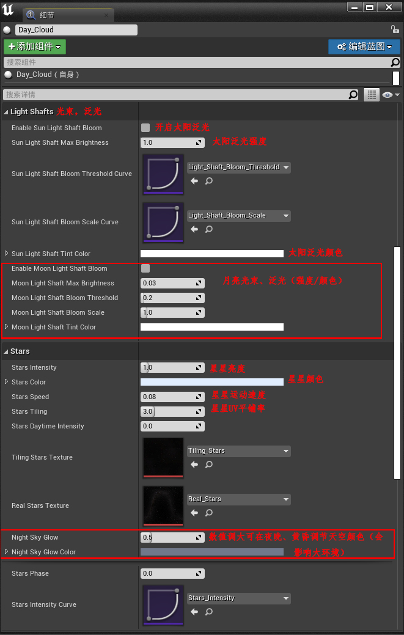Open the Tiling_Stars texture dropdown
Image resolution: width=404 pixels, height=635 pixels.
click(238, 451)
